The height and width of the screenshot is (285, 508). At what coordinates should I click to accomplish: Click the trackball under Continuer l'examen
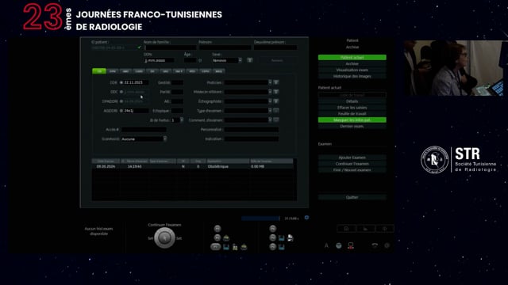pos(164,237)
